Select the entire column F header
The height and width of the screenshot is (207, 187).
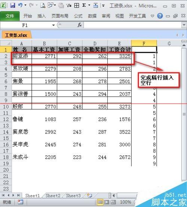pyautogui.click(x=144, y=43)
